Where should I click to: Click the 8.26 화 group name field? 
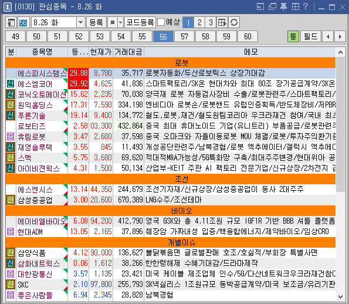pos(54,22)
